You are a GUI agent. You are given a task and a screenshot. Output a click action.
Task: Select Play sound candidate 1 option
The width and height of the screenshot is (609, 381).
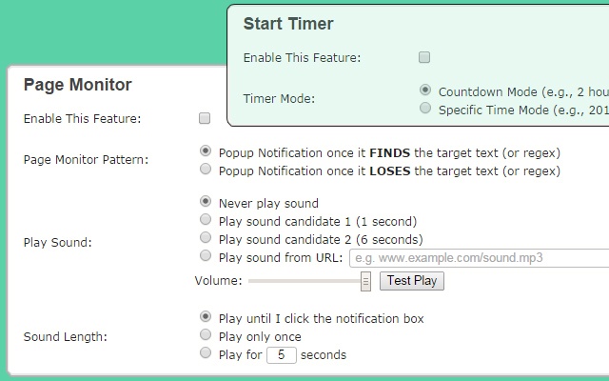[206, 220]
